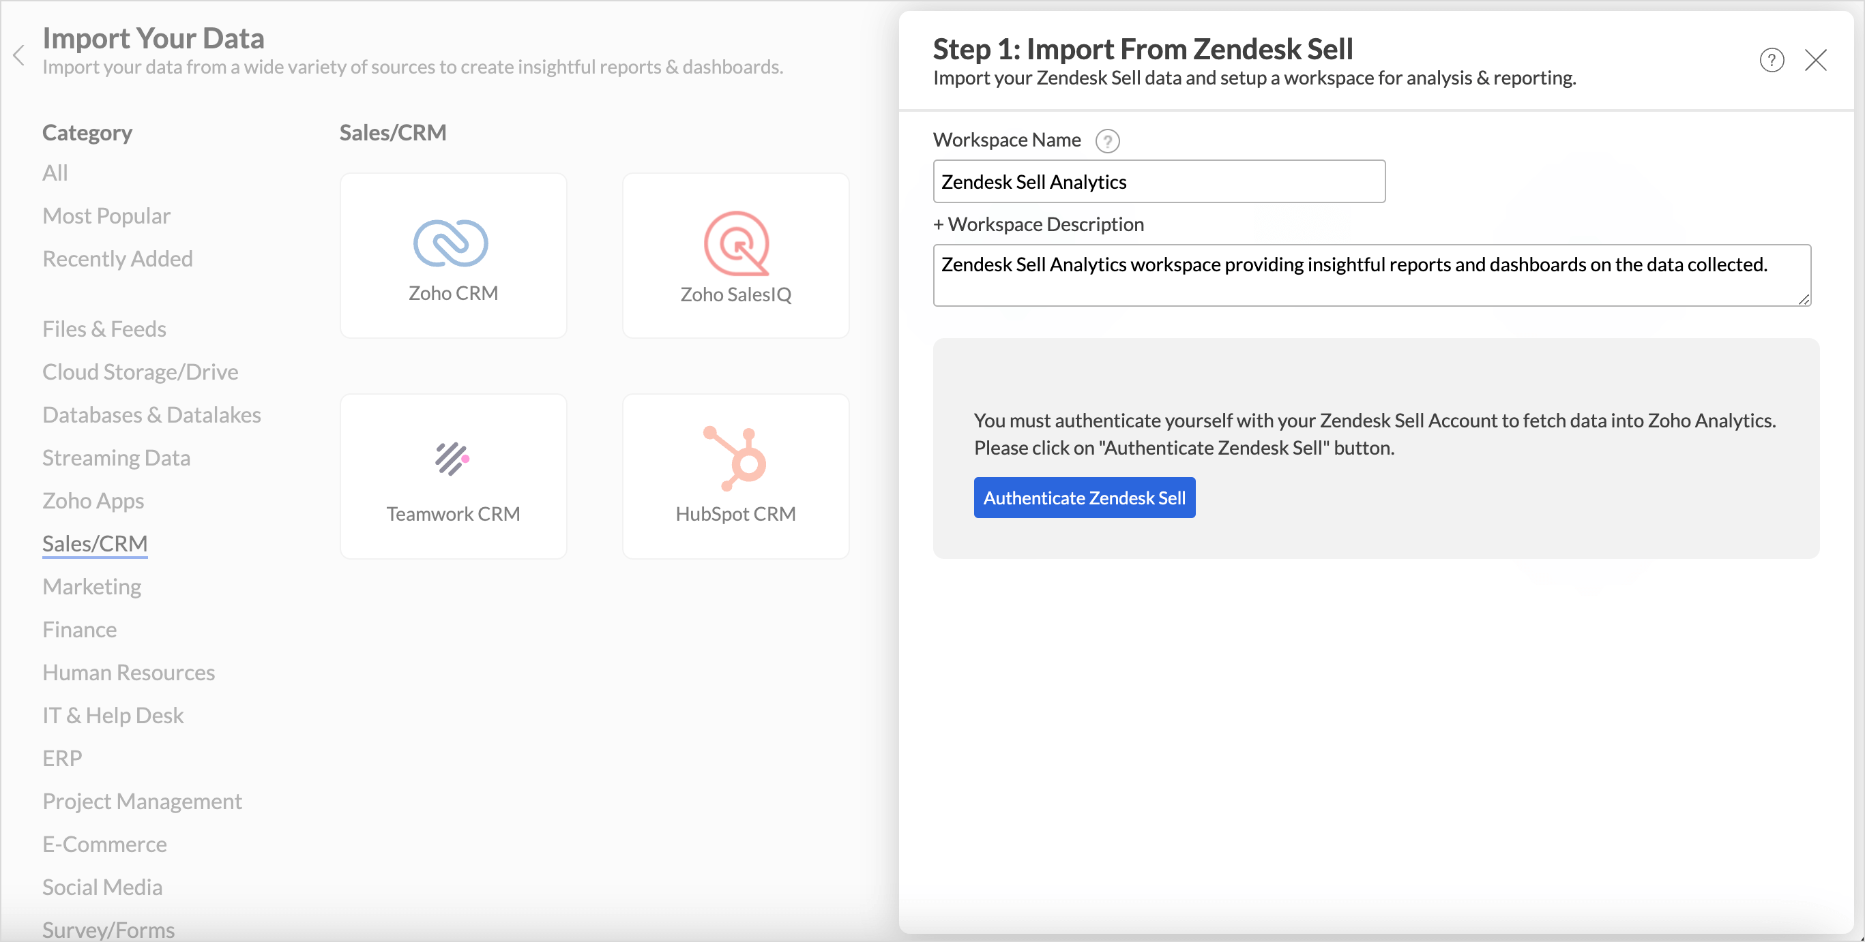Screen dimensions: 1865x942
Task: Open the ERP category
Action: pyautogui.click(x=62, y=758)
